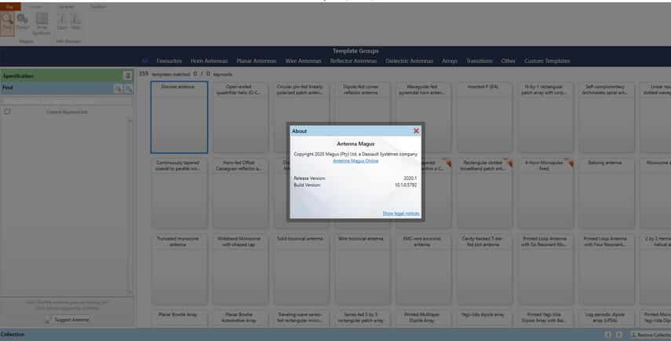Click the collection next arrow icon
The height and width of the screenshot is (341, 671).
(x=618, y=335)
